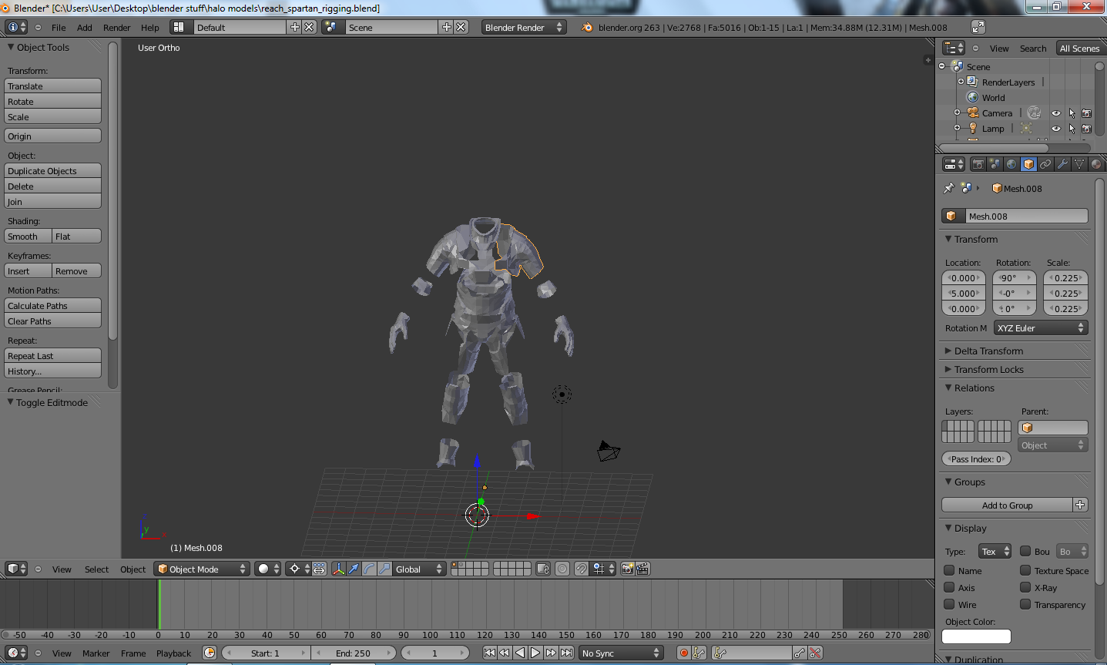Select the rotate manipulator arc icon
1107x665 pixels.
point(369,569)
